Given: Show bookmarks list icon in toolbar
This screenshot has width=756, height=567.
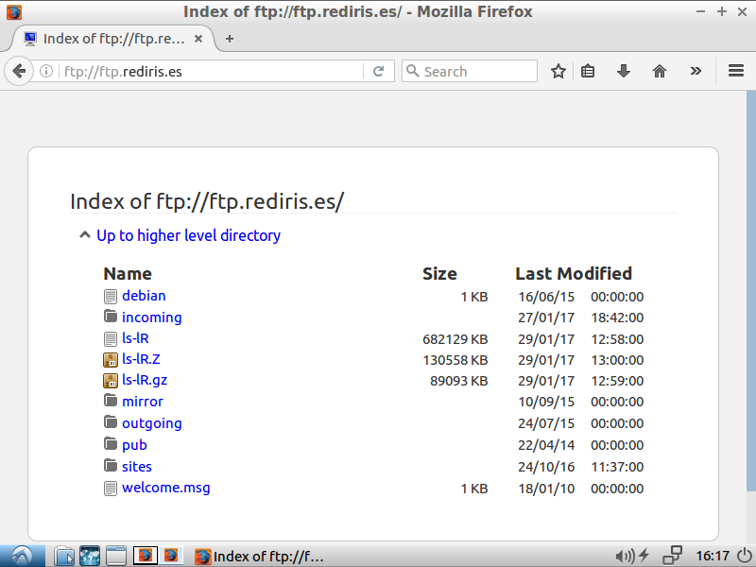Looking at the screenshot, I should coord(588,71).
